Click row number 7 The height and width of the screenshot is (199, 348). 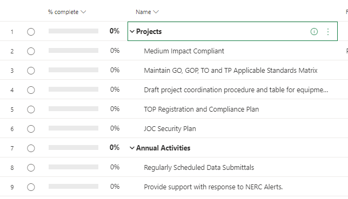point(12,148)
